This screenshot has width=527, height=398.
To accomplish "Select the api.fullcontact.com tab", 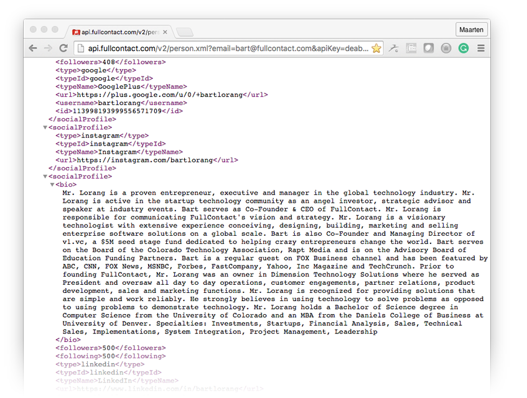I will [119, 32].
